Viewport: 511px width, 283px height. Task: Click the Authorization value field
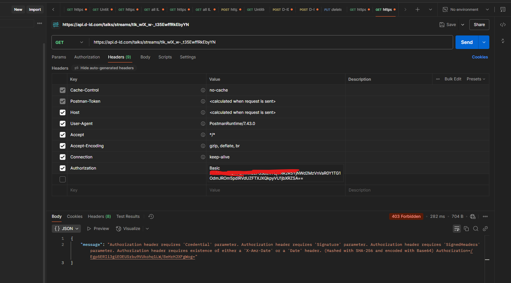pyautogui.click(x=275, y=173)
